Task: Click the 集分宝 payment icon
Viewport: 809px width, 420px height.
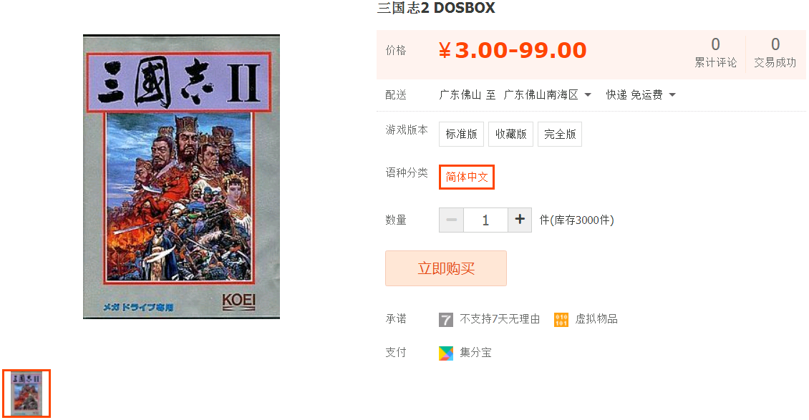Action: (x=446, y=353)
